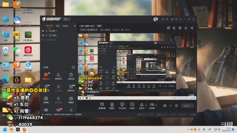237x133 pixels.
Task: Add 手机投屏 phone casting source
Action: pyautogui.click(x=122, y=106)
